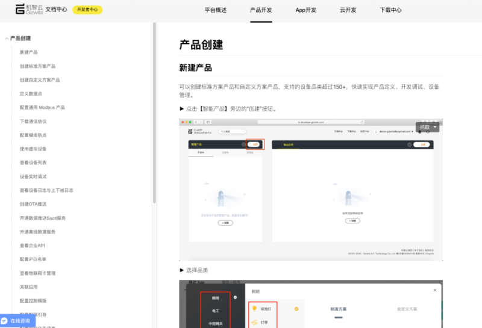This screenshot has height=328, width=482.
Task: Open the 在线咨询 chat bubble icon
Action: pos(4,321)
